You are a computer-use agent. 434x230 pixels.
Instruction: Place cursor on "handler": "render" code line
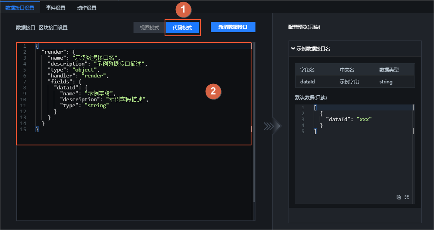79,75
